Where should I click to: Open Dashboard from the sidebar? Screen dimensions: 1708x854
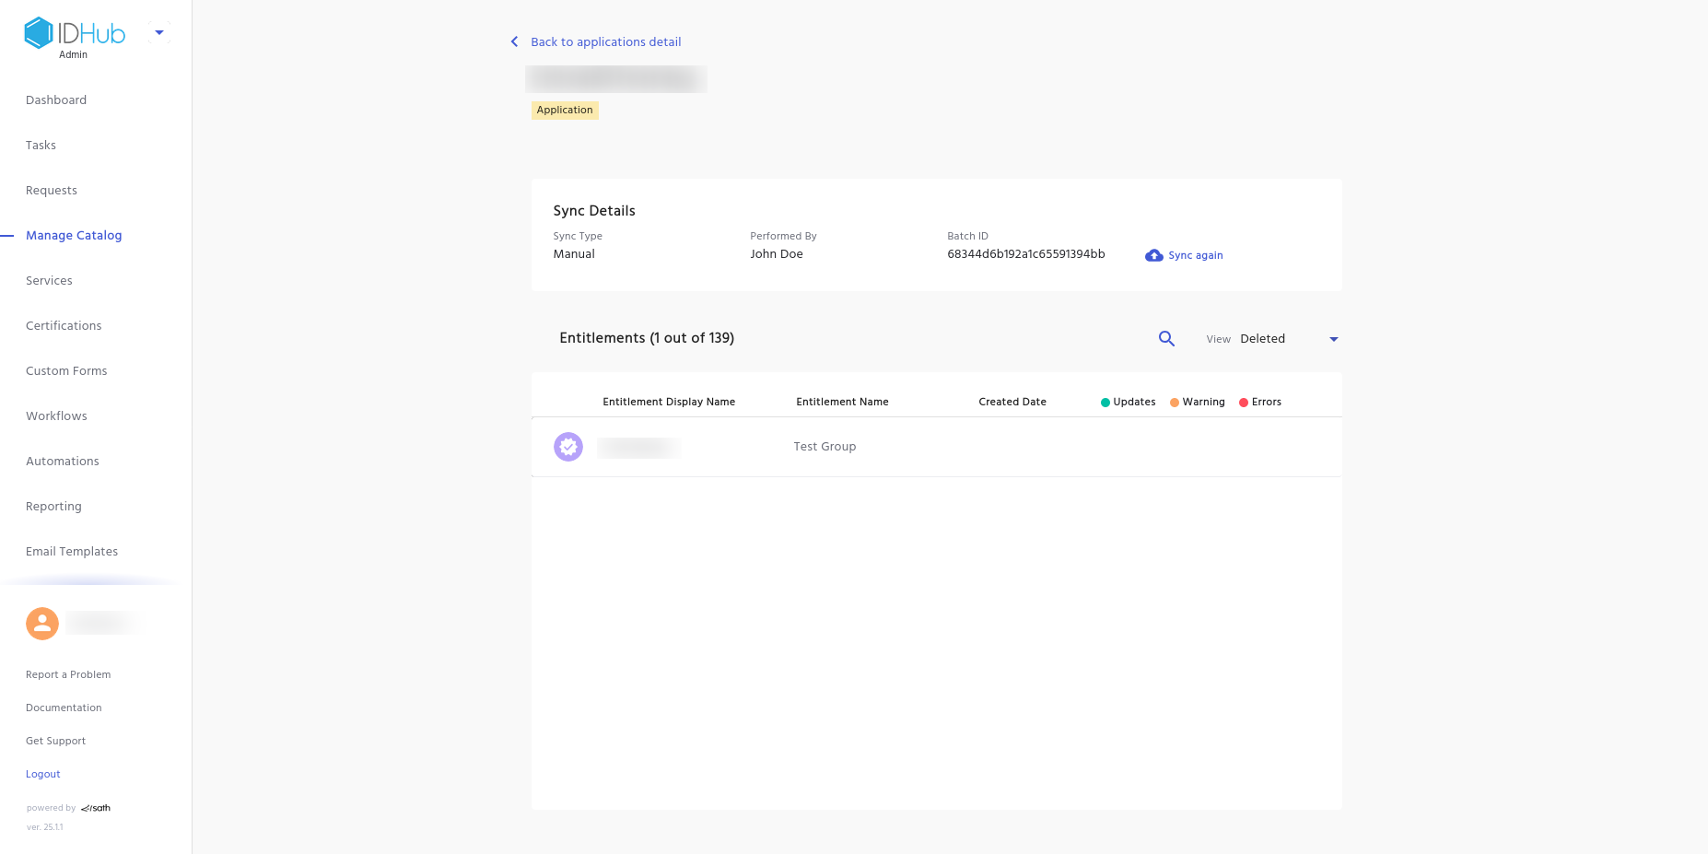[x=56, y=100]
